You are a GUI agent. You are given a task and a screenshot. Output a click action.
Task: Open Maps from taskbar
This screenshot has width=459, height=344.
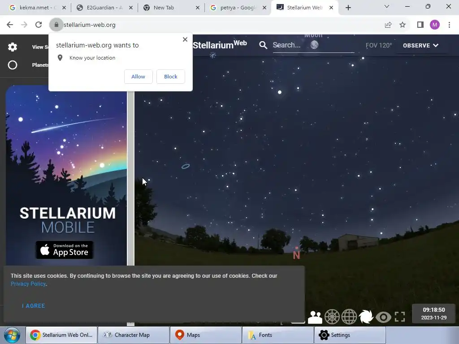(205, 335)
